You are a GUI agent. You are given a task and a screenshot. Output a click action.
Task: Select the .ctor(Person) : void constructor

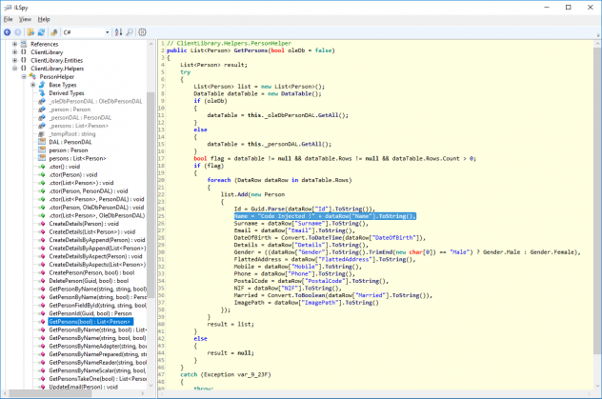tap(73, 174)
